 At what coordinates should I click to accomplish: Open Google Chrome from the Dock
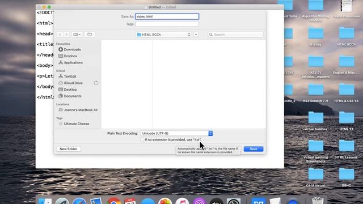click(113, 201)
